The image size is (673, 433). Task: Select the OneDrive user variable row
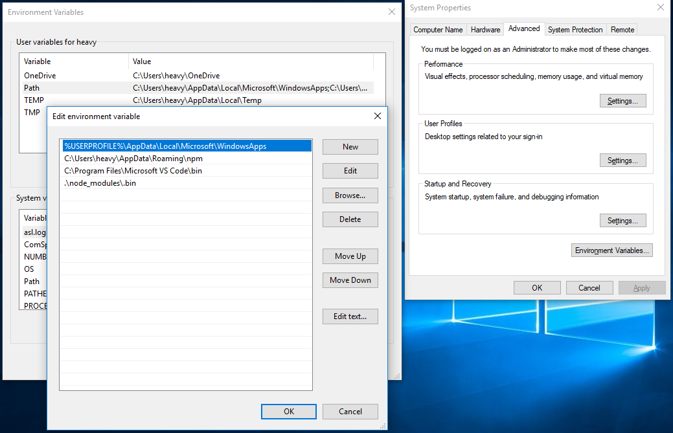[198, 76]
